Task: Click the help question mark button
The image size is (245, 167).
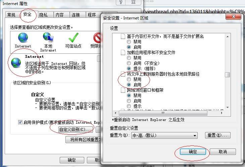Action: (120, 2)
